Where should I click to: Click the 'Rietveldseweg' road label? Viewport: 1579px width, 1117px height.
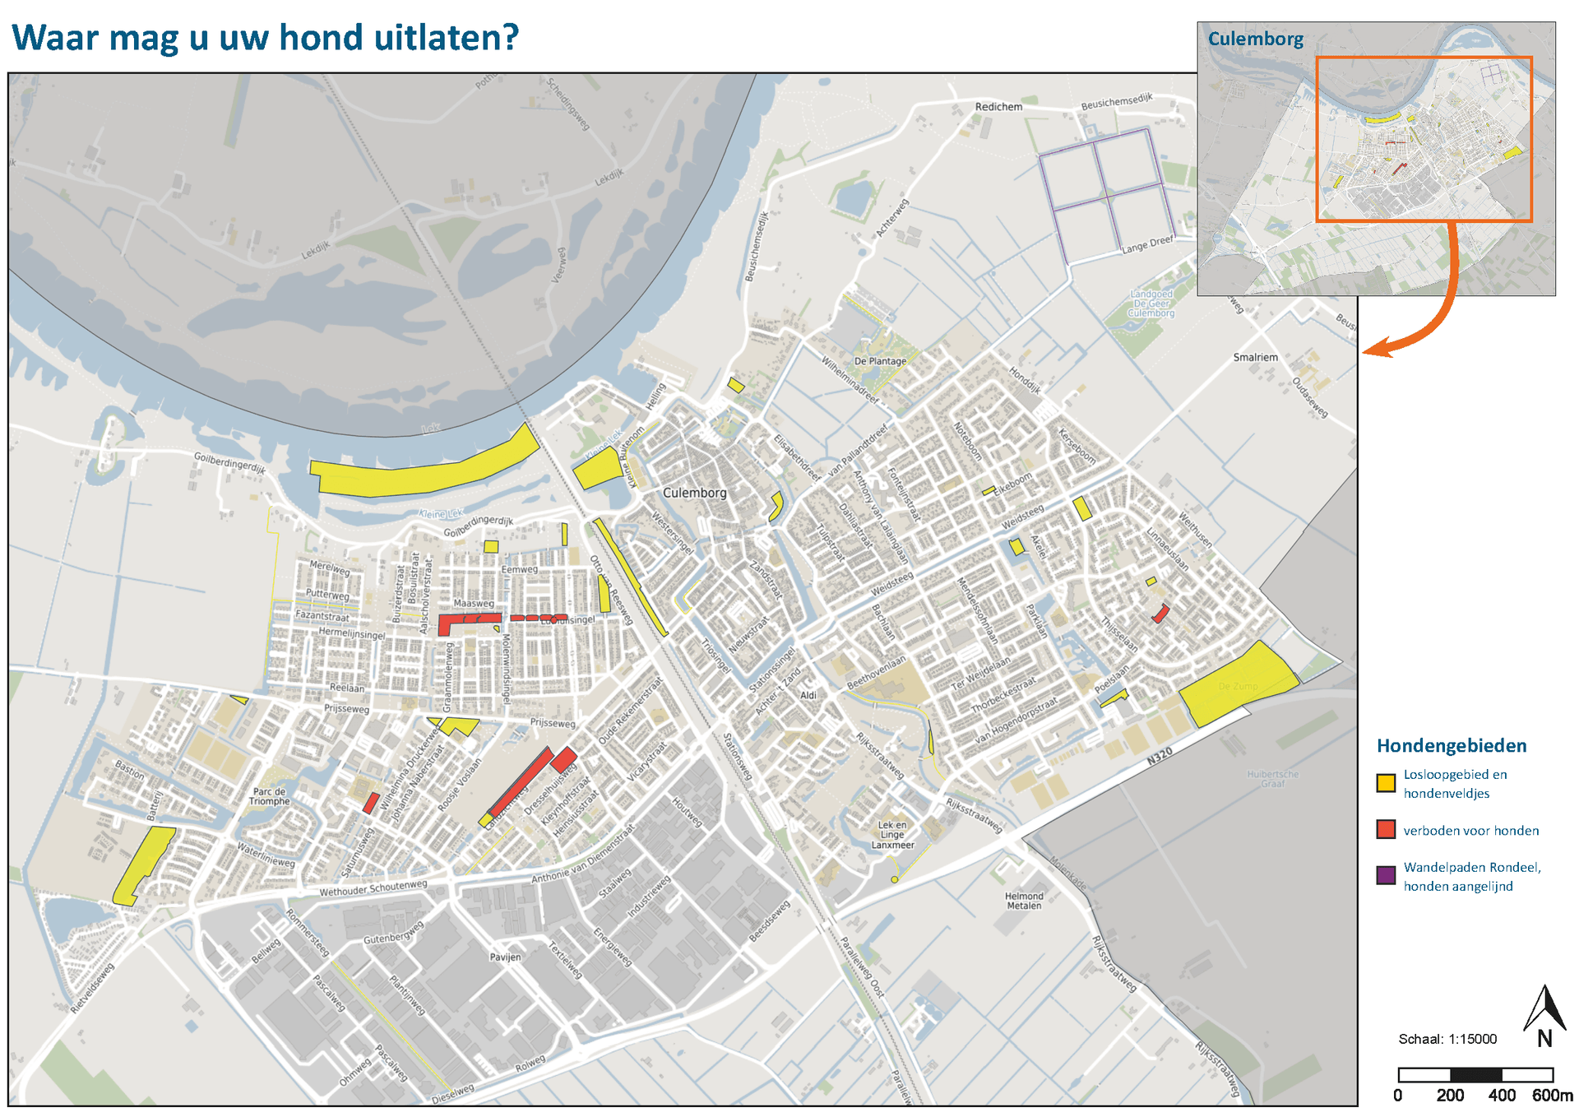[92, 988]
